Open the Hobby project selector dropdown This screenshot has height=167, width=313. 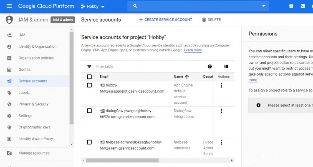pos(93,7)
